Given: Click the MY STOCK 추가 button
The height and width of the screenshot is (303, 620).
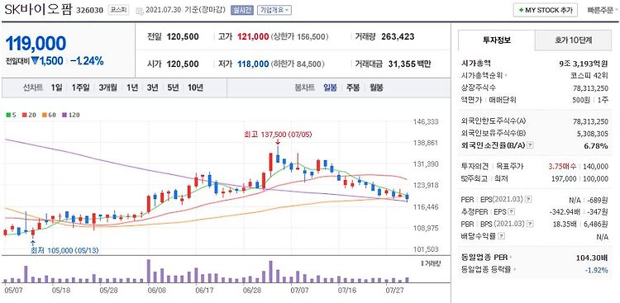Looking at the screenshot, I should 546,10.
